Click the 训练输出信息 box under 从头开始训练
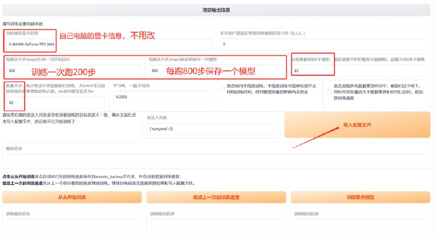This screenshot has width=438, height=242. (x=72, y=225)
